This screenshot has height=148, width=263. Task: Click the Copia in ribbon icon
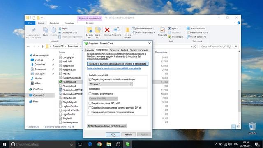pyautogui.click(x=97, y=32)
